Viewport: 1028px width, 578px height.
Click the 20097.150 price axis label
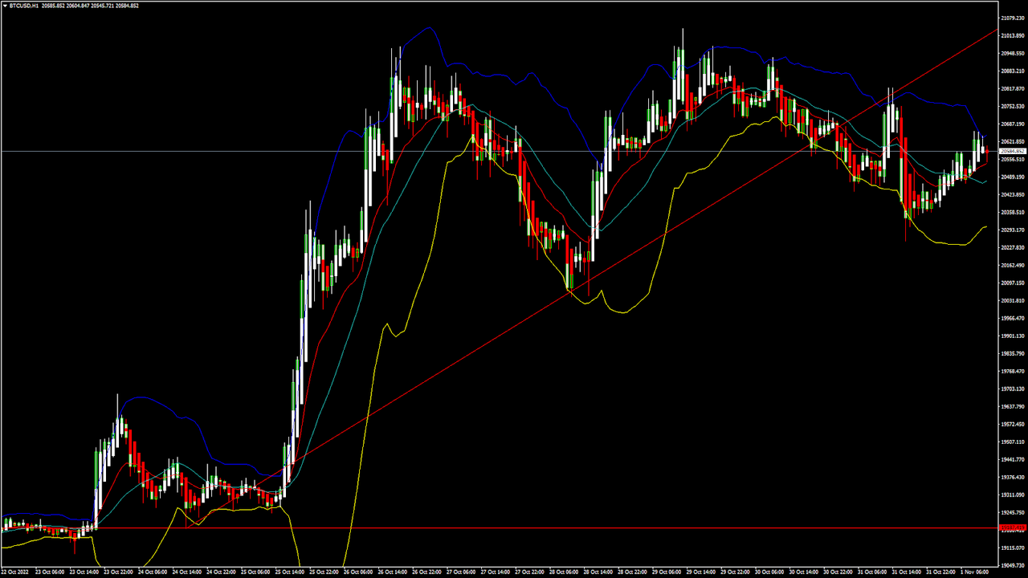[1013, 283]
